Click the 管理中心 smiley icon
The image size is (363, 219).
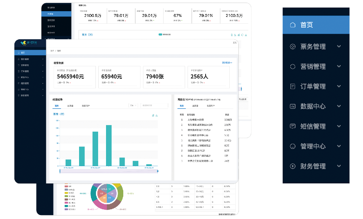click(293, 146)
